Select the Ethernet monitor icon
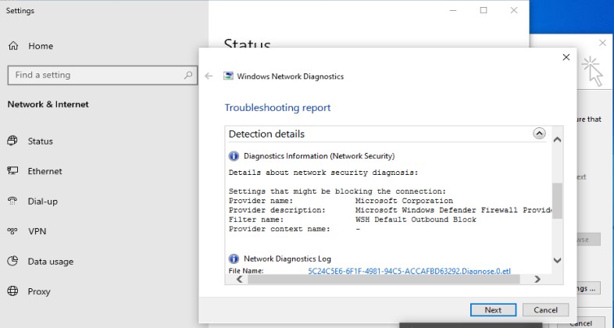Screen dimensions: 614x328 [12, 171]
